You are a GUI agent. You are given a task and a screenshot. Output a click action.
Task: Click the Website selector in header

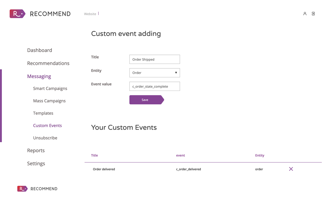click(90, 14)
